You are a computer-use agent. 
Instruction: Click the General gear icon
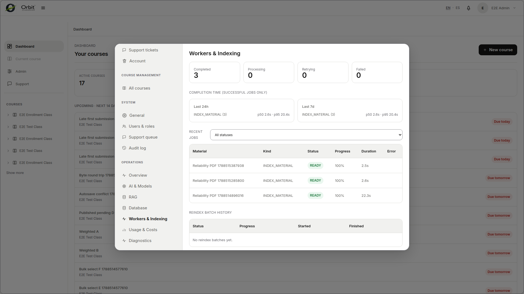pyautogui.click(x=124, y=115)
